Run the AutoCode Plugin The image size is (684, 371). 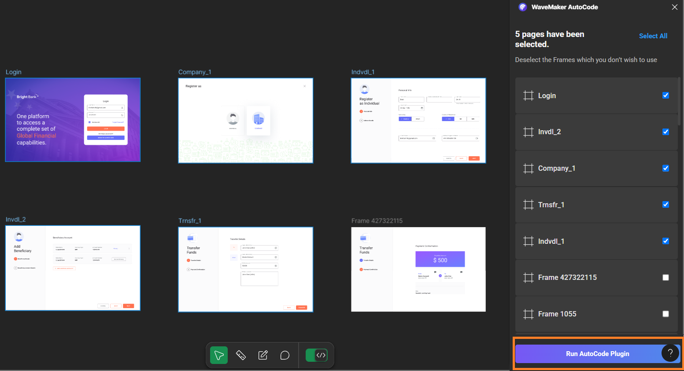click(597, 353)
